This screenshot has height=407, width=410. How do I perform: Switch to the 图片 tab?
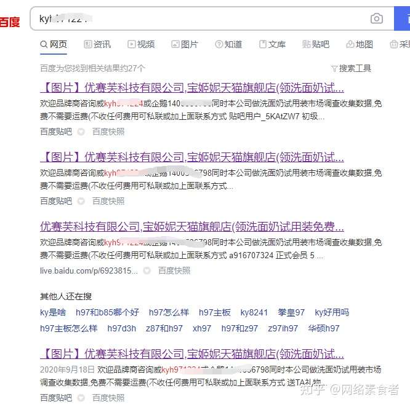click(185, 44)
